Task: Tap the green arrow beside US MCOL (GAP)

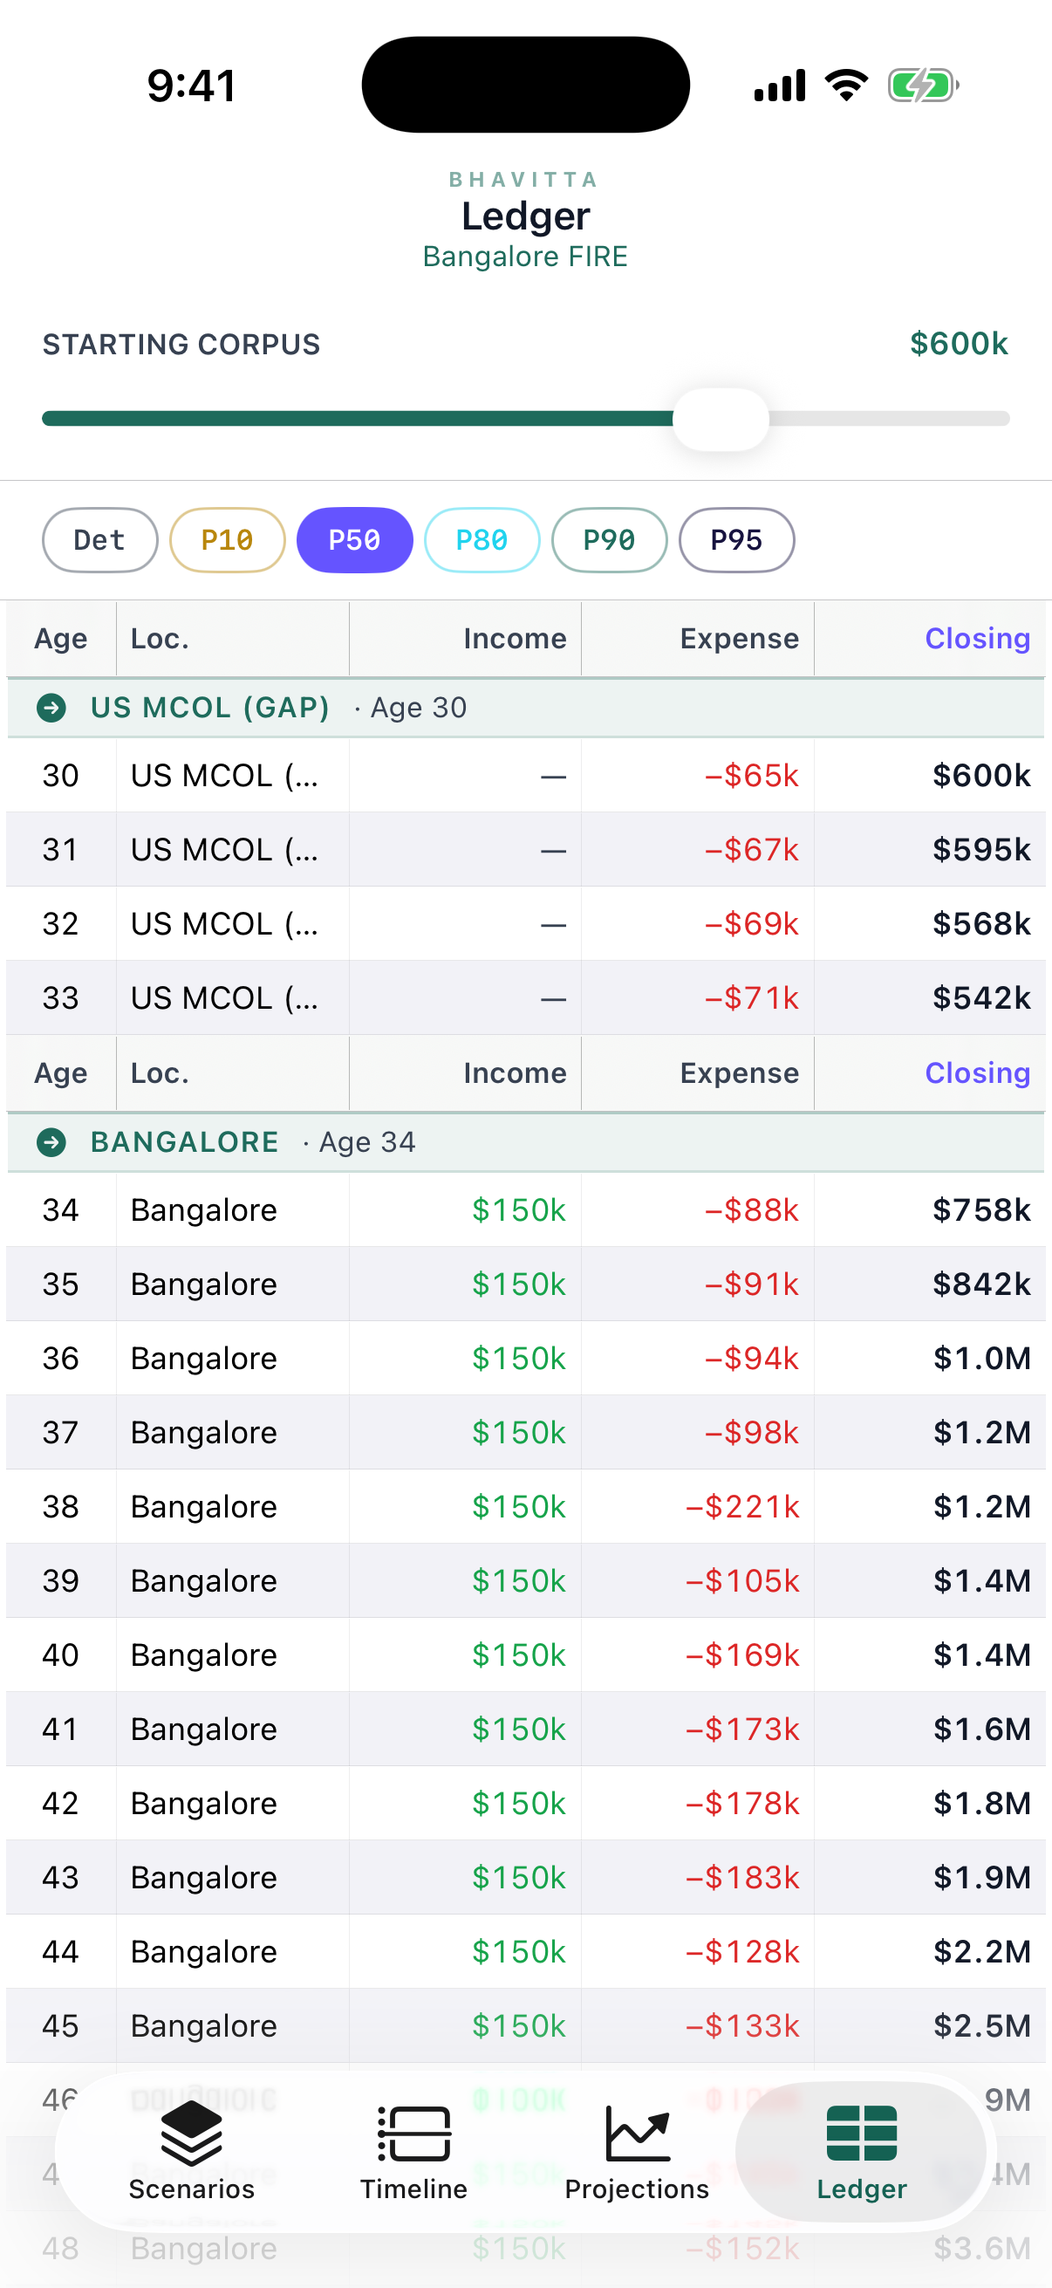Action: pyautogui.click(x=51, y=708)
